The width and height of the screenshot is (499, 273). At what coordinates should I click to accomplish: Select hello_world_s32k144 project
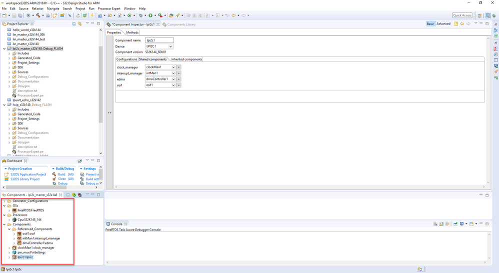(26, 30)
